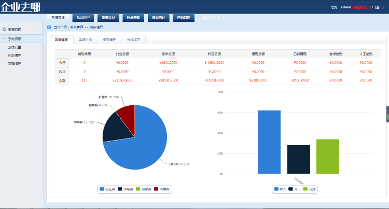The image size is (389, 209).
Task: Switch to the 系统信息 content tab
Action: [x=61, y=39]
